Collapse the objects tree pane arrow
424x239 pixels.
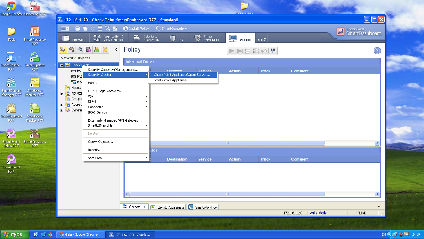click(116, 49)
